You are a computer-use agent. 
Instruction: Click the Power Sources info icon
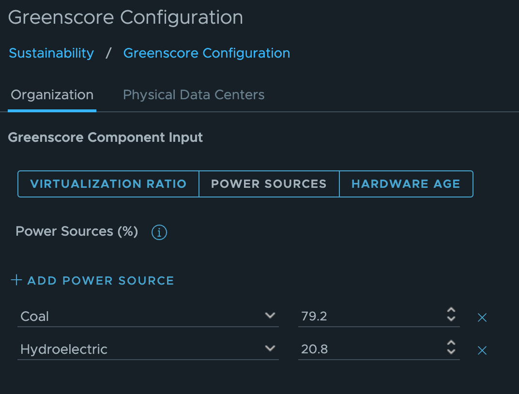[159, 232]
